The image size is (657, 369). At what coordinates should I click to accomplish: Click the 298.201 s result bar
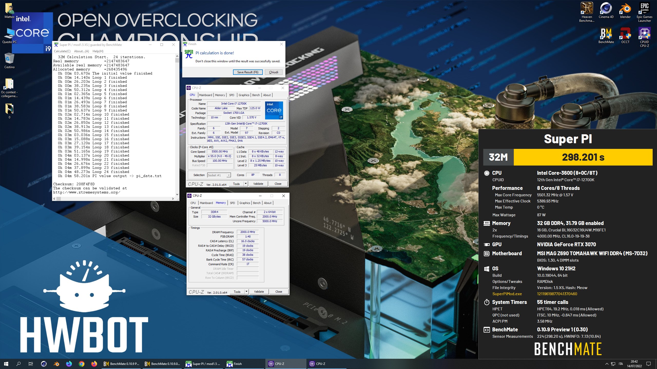coord(583,157)
